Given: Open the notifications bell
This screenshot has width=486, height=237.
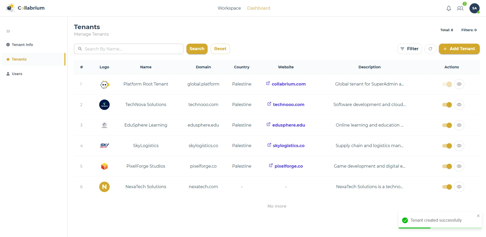Looking at the screenshot, I should tap(448, 8).
